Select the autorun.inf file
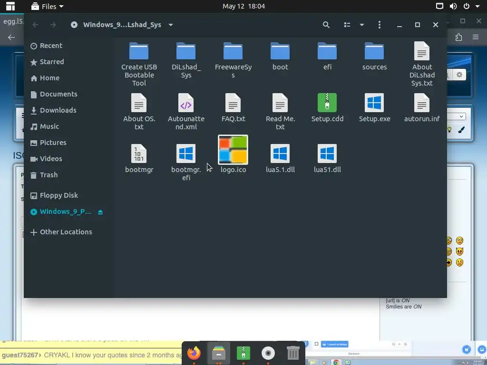The height and width of the screenshot is (365, 487). coord(421,107)
